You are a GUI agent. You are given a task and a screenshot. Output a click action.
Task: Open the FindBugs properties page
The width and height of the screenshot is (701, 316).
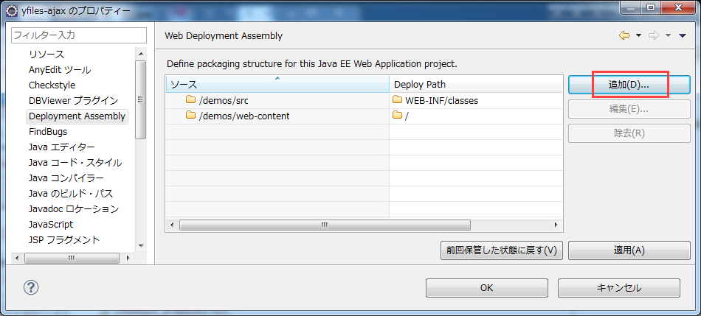(x=48, y=132)
